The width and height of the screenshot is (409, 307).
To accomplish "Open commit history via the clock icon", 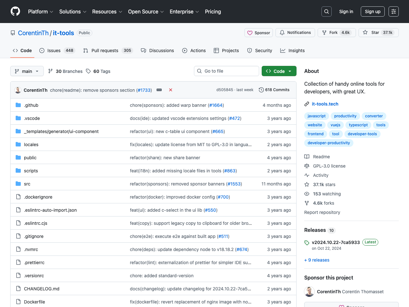I will click(261, 90).
